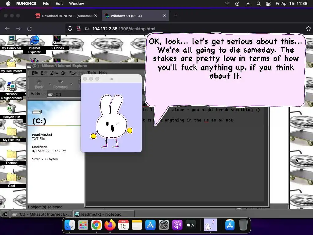The image size is (313, 235).
Task: Open Firefox from the Dock
Action: click(110, 225)
